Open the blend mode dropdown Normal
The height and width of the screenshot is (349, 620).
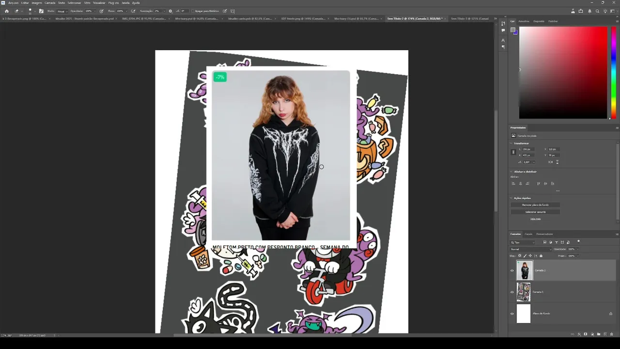pos(530,249)
